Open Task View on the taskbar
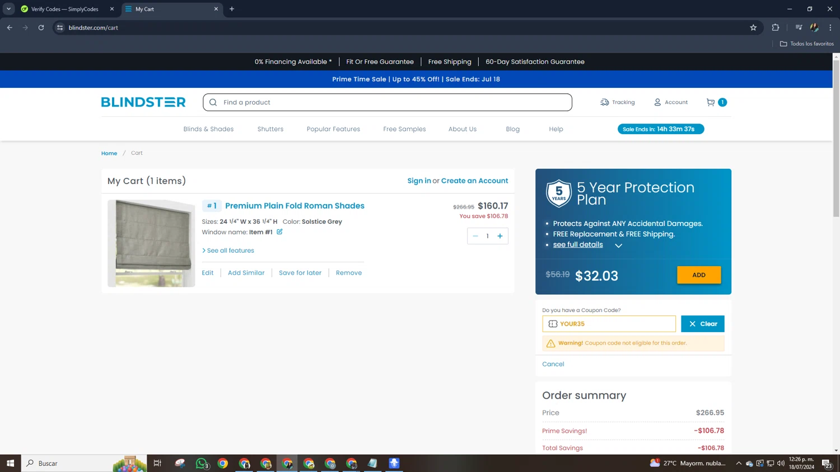This screenshot has width=840, height=472. click(157, 463)
